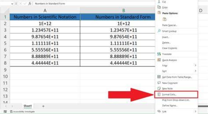The height and width of the screenshot is (114, 208).
Task: Select the Paste clipboard option icon
Action: click(164, 19)
